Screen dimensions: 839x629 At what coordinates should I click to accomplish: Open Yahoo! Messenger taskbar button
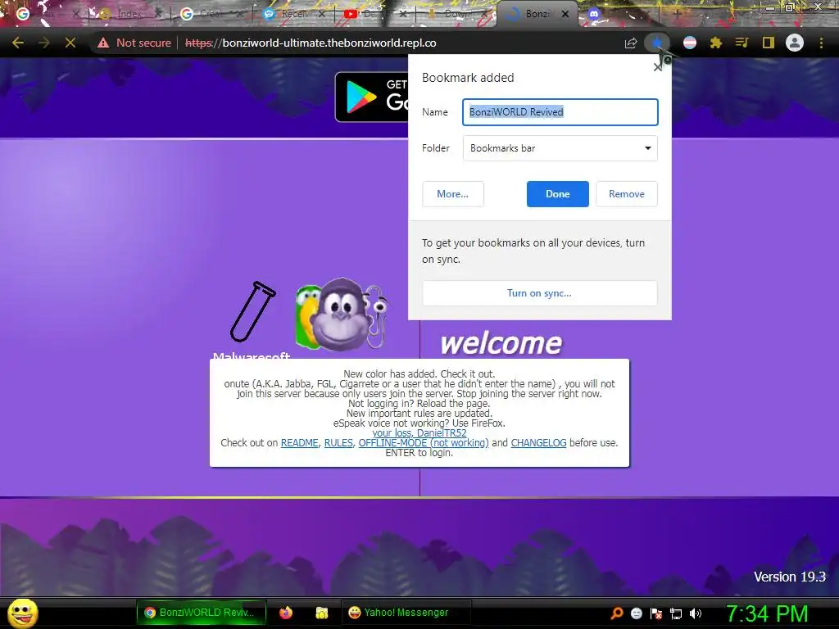coord(406,613)
